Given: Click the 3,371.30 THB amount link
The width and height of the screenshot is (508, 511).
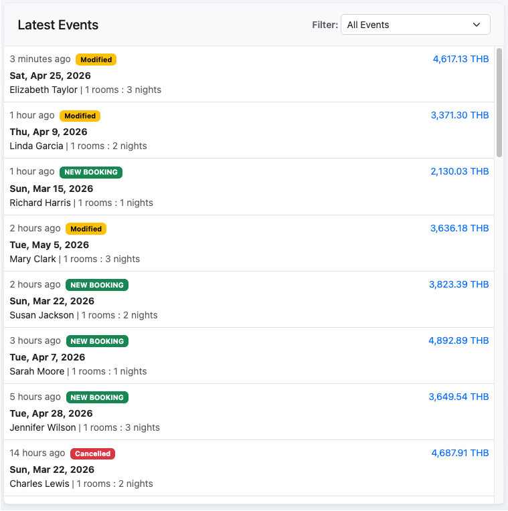Looking at the screenshot, I should 459,115.
